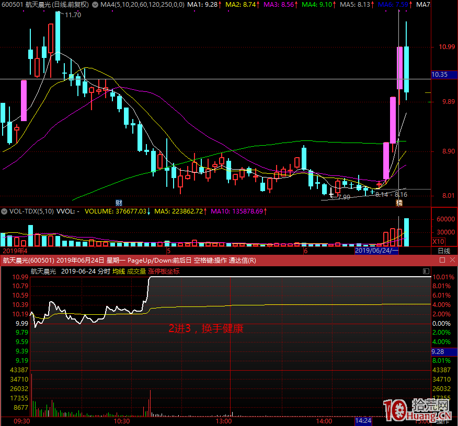Click the magenta MA3: 8.56 value
The width and height of the screenshot is (458, 426).
point(279,5)
